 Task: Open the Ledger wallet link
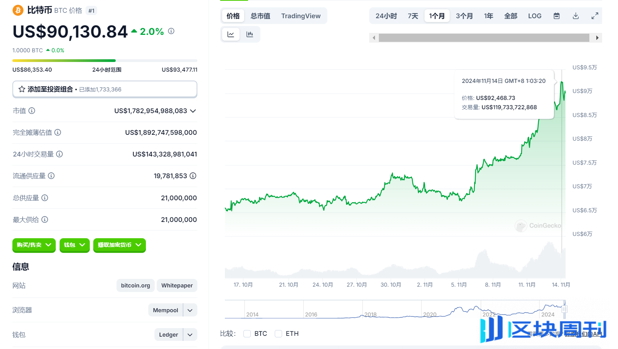[169, 335]
